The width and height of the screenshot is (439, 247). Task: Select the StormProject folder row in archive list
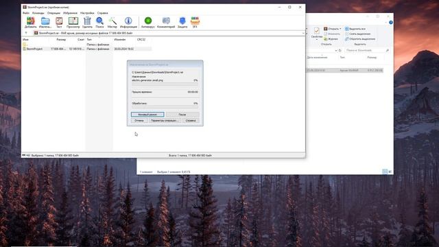tap(87, 49)
